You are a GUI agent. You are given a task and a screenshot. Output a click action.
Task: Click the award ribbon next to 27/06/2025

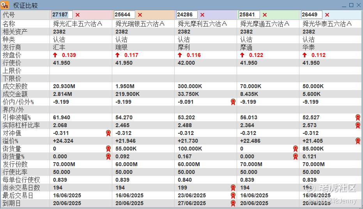tap(233, 203)
